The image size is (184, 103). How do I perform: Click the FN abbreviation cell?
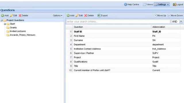166,36
